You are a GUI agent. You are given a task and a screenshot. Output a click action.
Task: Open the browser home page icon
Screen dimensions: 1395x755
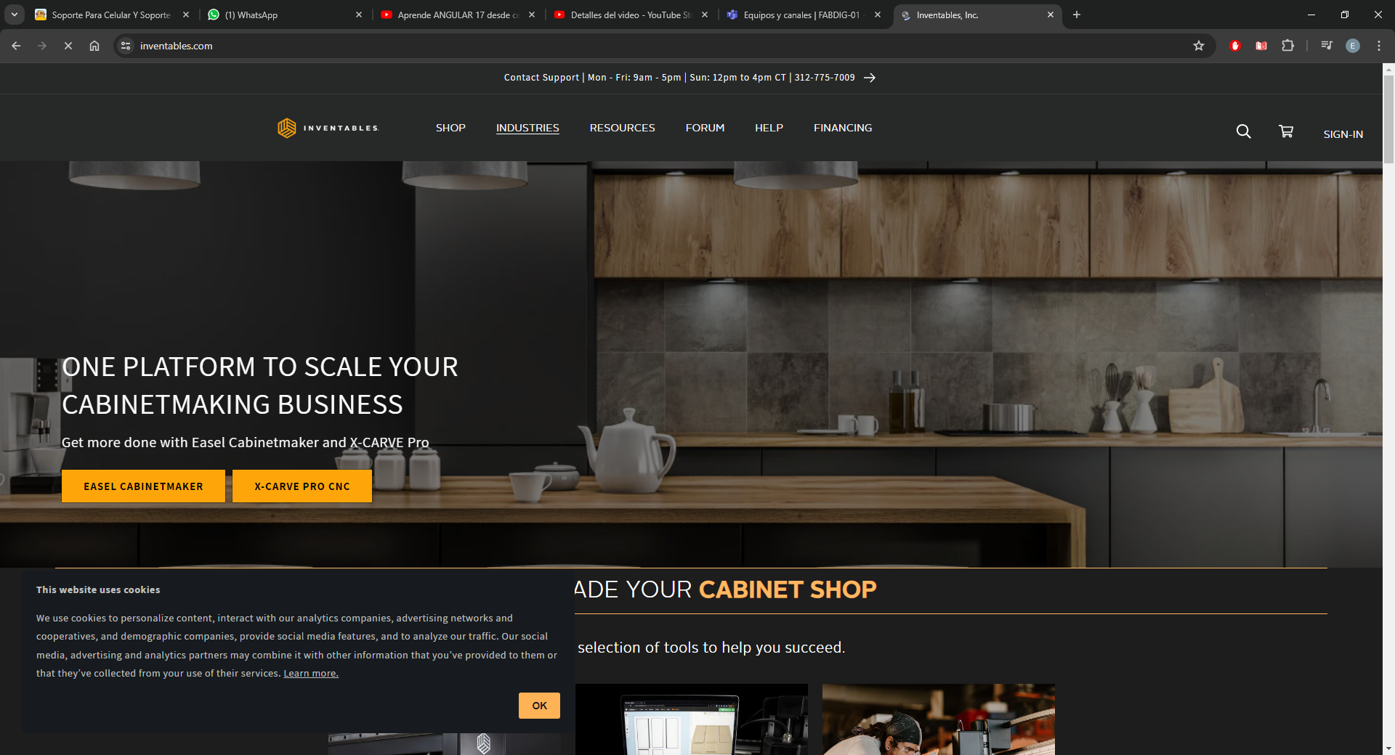[x=94, y=46]
